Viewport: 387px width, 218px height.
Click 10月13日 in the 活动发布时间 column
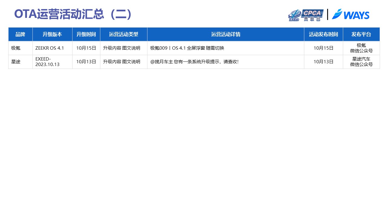(324, 62)
